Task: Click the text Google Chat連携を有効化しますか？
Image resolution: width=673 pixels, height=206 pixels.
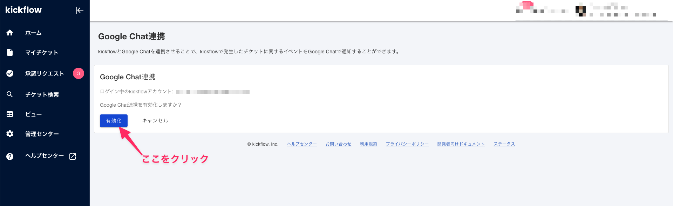Action: tap(141, 105)
